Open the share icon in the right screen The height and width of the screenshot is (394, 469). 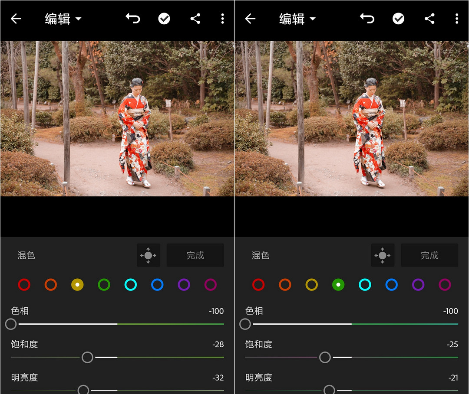(429, 19)
